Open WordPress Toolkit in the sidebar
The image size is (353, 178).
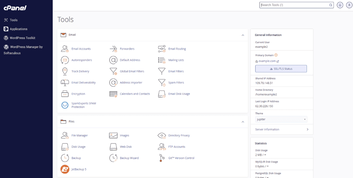tap(20, 38)
